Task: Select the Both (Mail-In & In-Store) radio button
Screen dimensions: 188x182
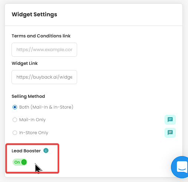Action: point(15,107)
